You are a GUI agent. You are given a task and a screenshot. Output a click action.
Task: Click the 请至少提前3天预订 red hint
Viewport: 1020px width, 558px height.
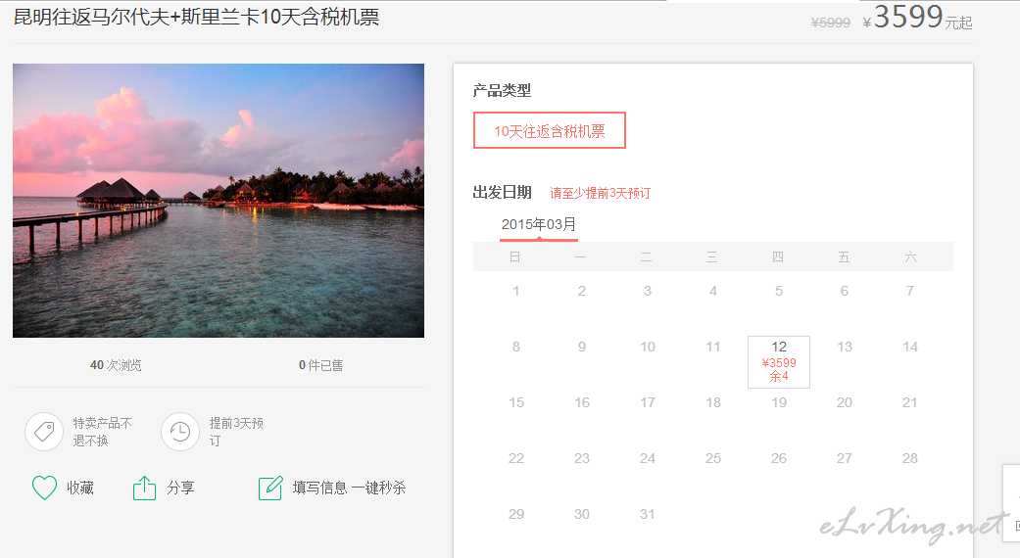pyautogui.click(x=600, y=193)
